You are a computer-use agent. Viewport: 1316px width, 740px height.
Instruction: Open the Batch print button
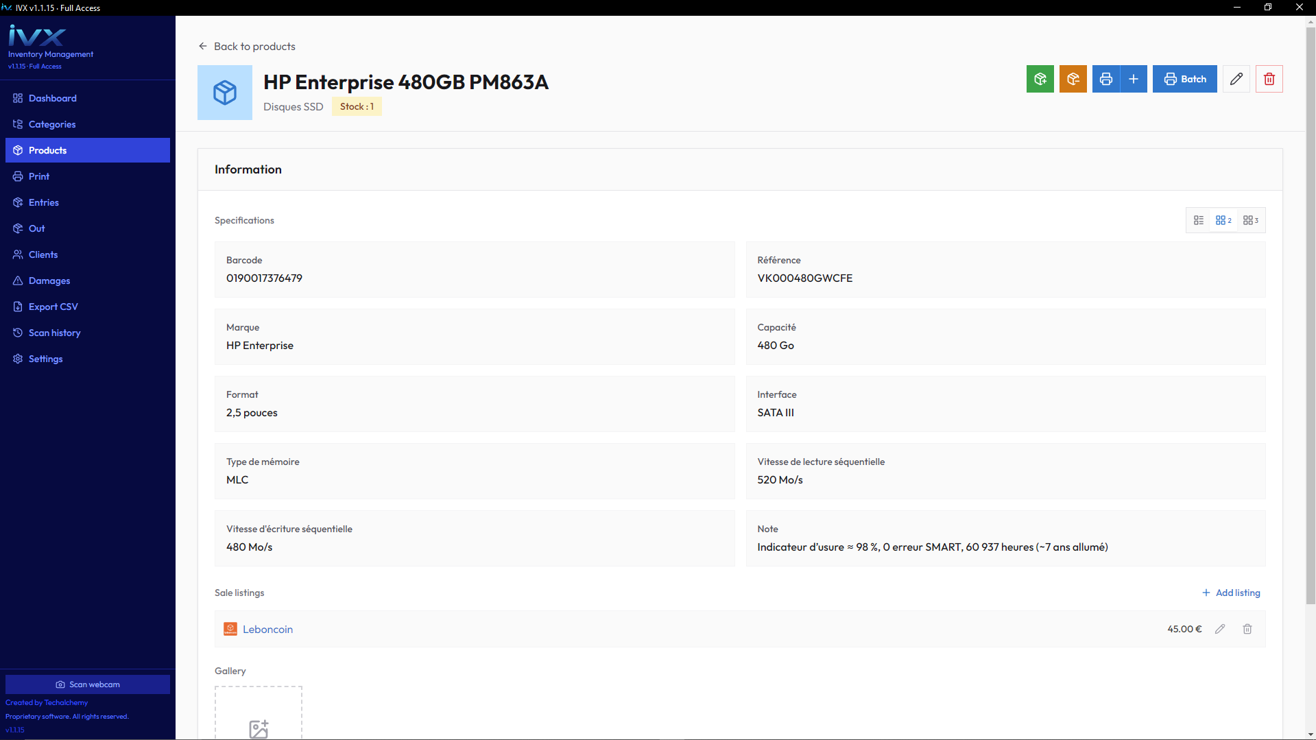(x=1184, y=79)
